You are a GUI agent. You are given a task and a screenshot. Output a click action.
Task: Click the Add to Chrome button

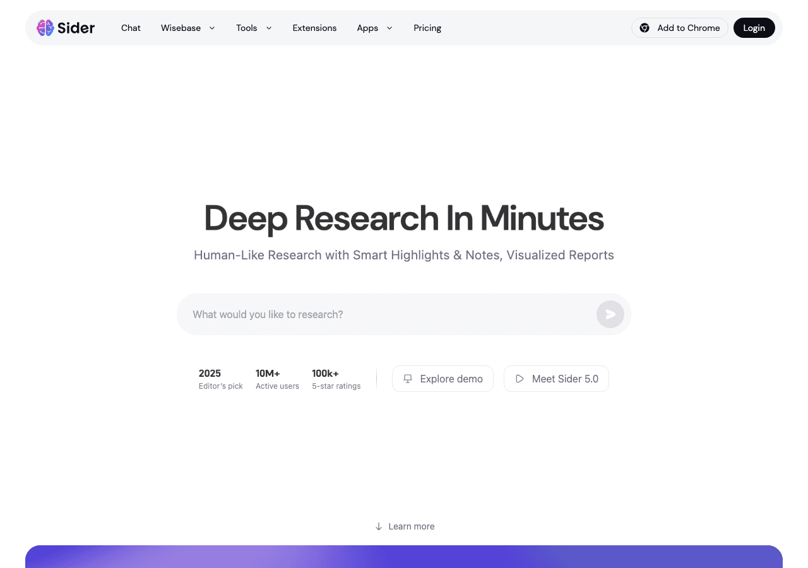point(680,28)
